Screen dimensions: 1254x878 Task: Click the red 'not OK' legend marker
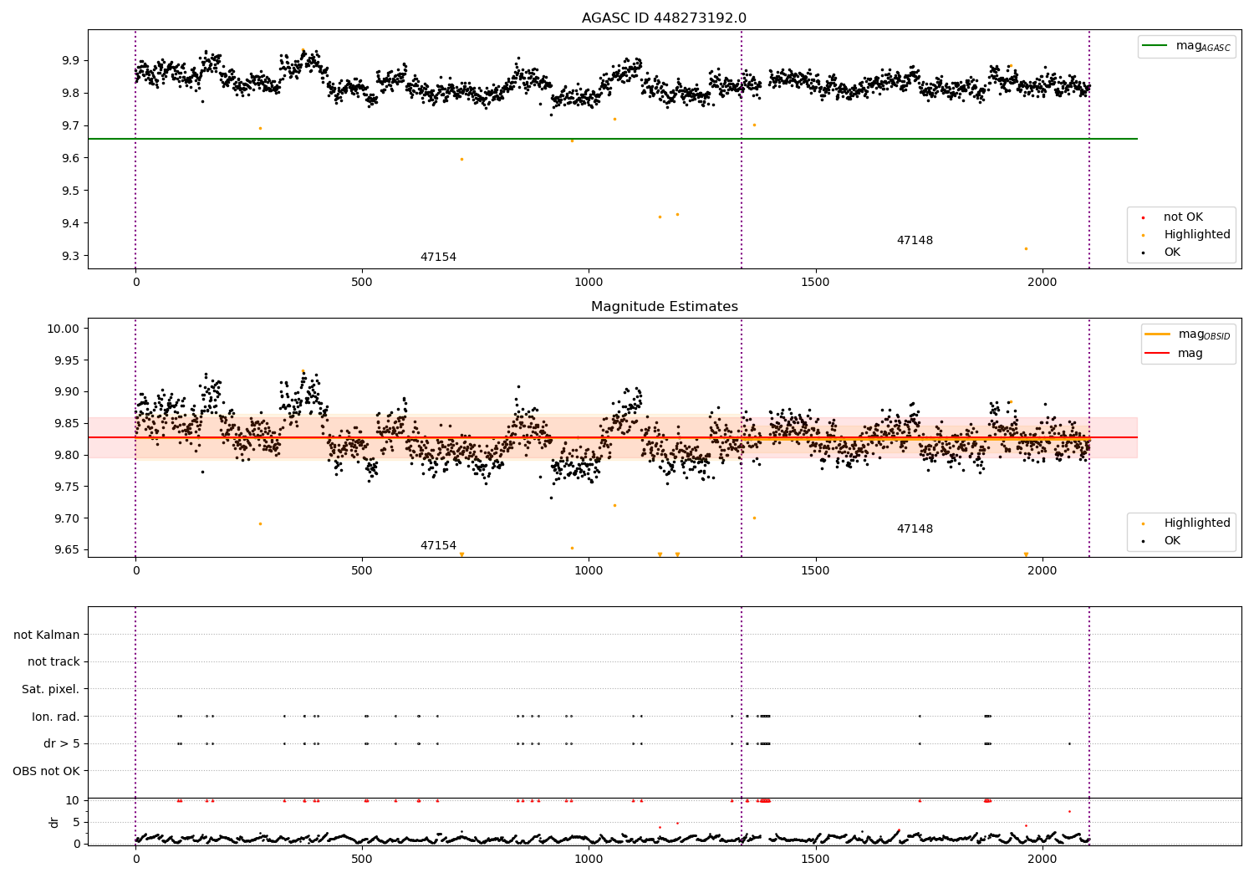click(x=1143, y=217)
